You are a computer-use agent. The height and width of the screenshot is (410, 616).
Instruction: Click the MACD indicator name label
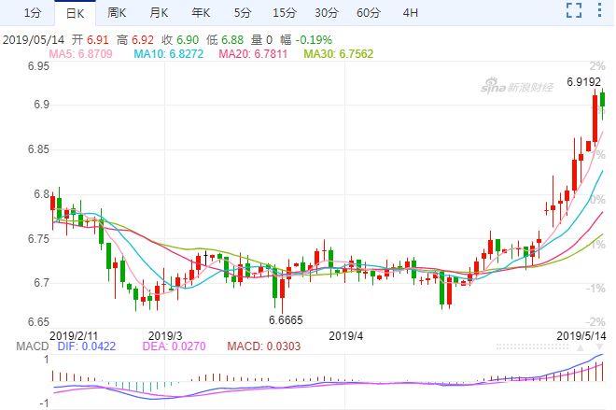(33, 346)
